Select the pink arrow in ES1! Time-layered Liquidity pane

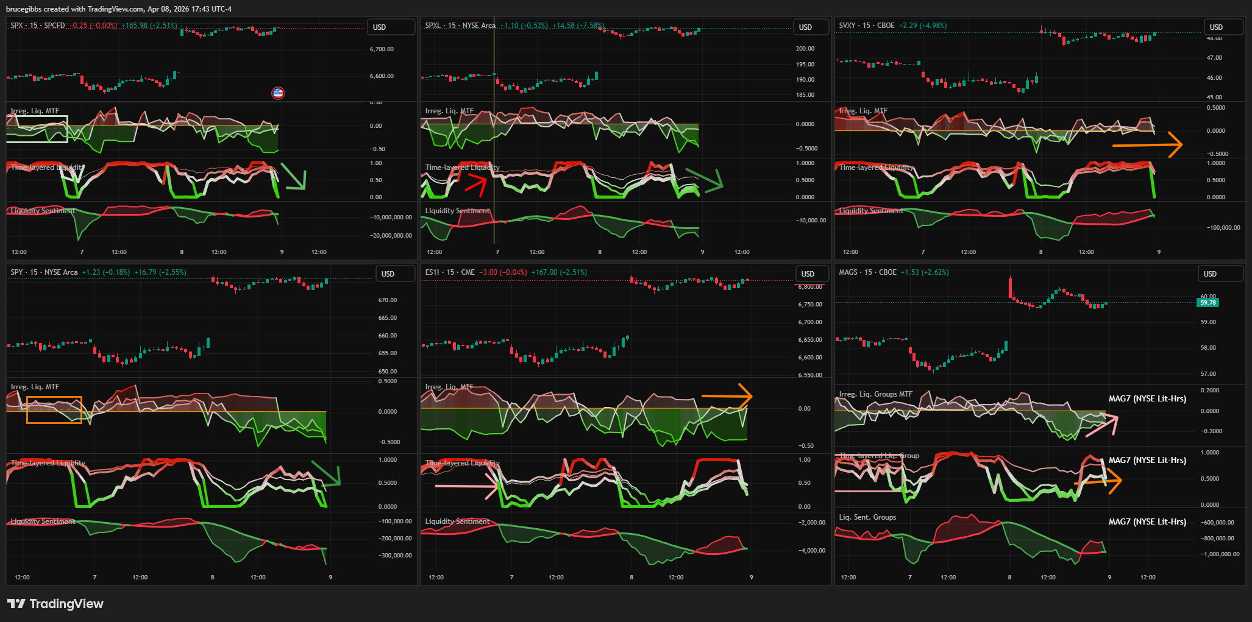(466, 486)
